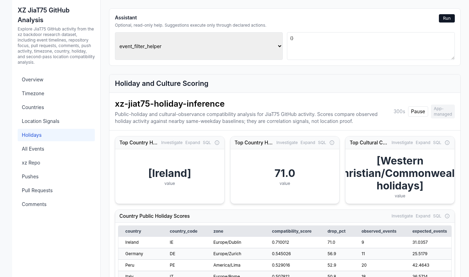The height and width of the screenshot is (277, 469).
Task: Select the Ireland cell in the table
Action: point(132,242)
